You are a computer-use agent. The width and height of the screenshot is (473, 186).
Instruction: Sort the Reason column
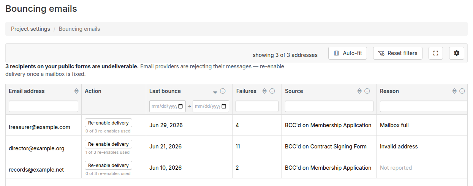[454, 91]
